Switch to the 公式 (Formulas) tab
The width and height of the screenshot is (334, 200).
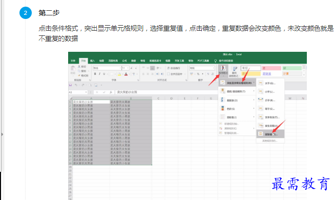pyautogui.click(x=124, y=61)
